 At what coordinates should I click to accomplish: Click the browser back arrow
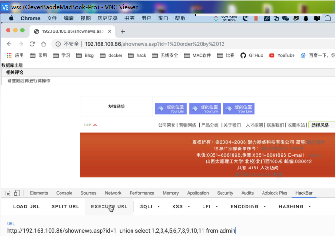[x=9, y=44]
